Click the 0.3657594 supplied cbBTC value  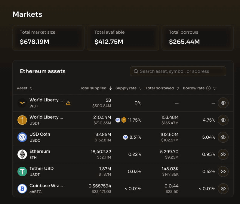click(x=100, y=186)
